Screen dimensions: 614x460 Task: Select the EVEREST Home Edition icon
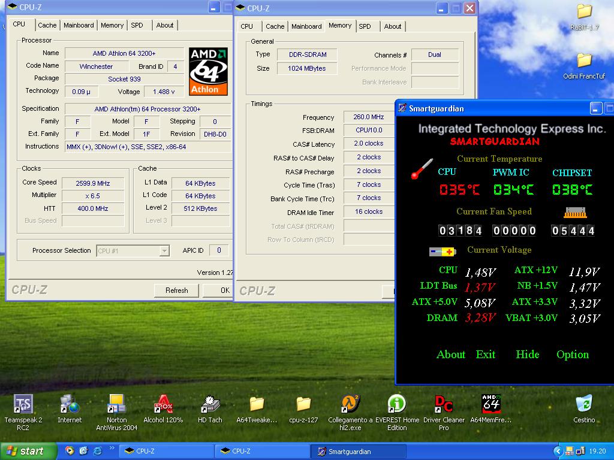click(397, 404)
